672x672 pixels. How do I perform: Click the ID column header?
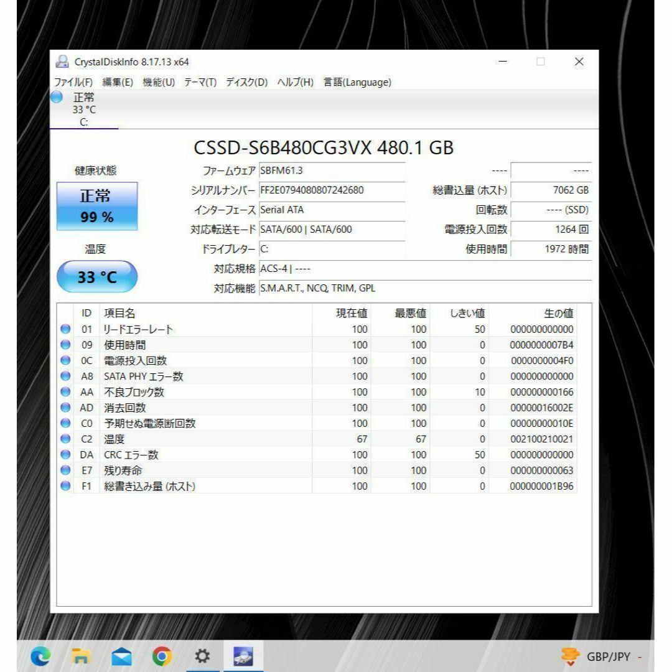86,313
